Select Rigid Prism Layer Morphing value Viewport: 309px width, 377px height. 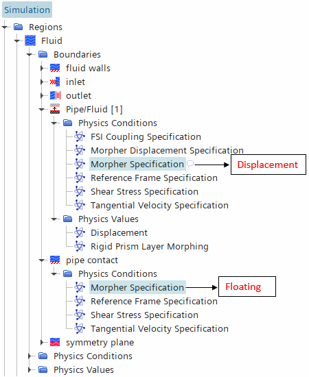point(150,247)
